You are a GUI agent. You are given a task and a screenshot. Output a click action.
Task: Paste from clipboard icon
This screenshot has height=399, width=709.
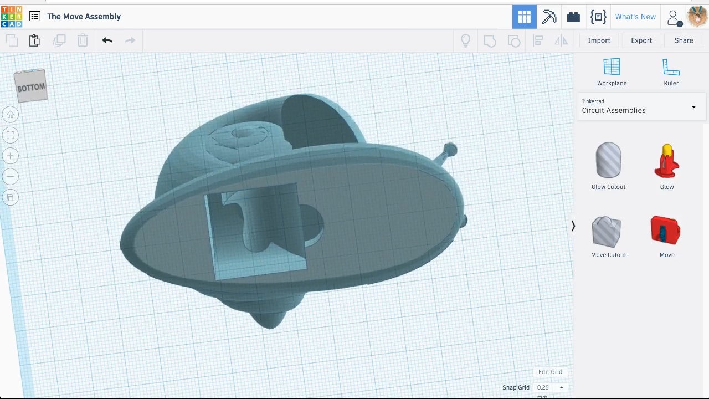[35, 40]
